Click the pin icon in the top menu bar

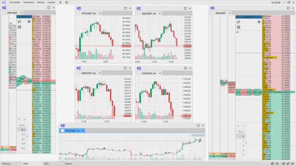point(60,3)
